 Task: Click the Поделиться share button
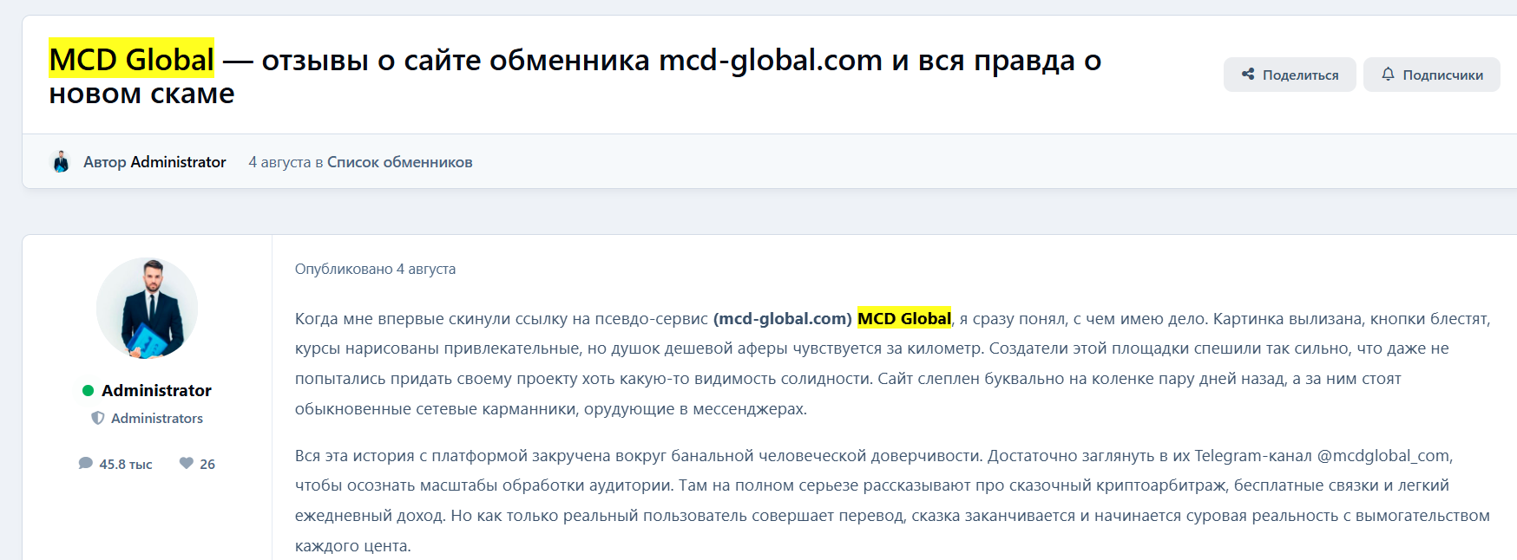click(x=1289, y=75)
